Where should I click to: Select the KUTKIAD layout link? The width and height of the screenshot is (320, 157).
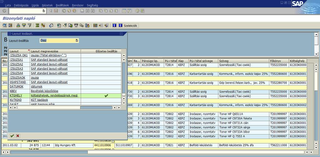[x=16, y=100]
